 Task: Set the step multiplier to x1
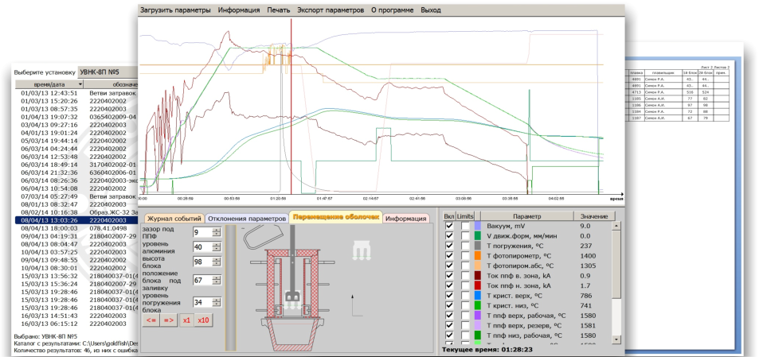(x=186, y=320)
